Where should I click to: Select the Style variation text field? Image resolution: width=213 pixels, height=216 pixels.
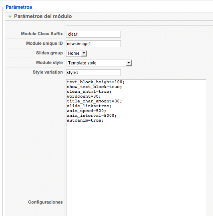click(x=93, y=72)
